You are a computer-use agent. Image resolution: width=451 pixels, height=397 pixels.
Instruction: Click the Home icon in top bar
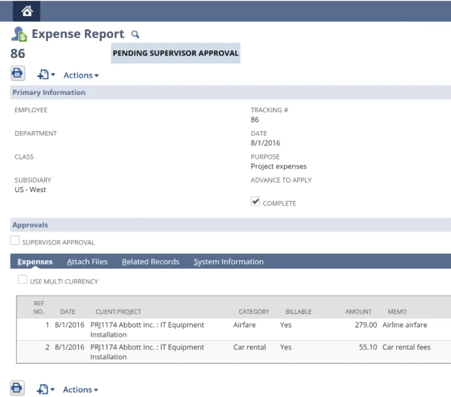26,11
